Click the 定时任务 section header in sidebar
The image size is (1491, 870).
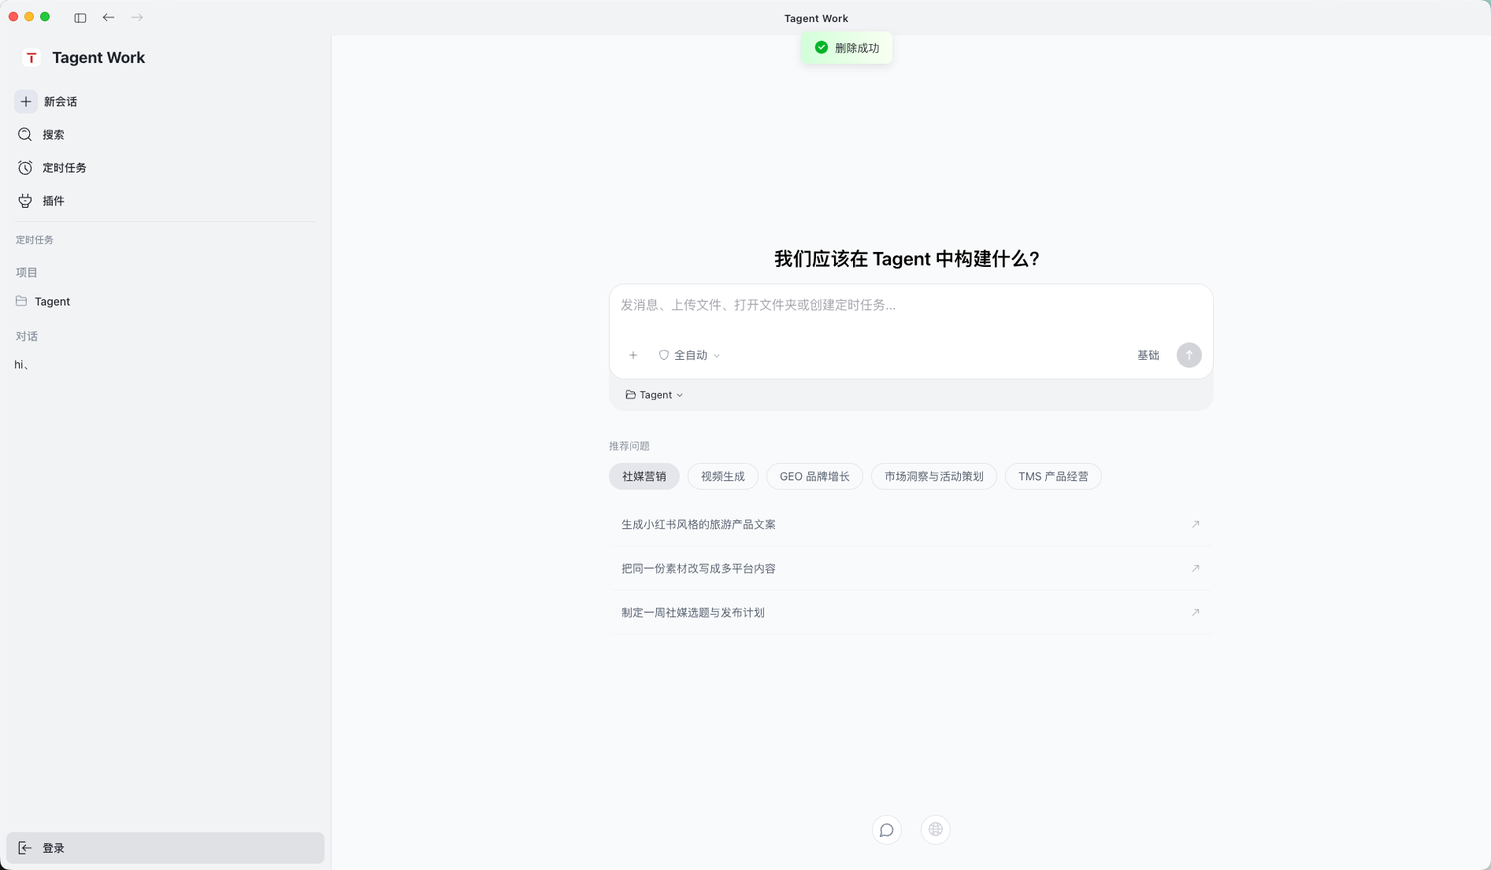pyautogui.click(x=35, y=240)
